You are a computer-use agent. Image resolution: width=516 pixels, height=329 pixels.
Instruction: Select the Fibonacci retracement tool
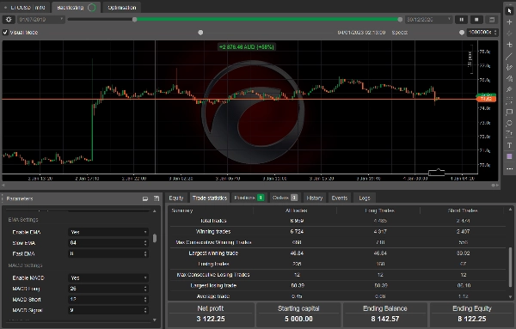pos(509,101)
